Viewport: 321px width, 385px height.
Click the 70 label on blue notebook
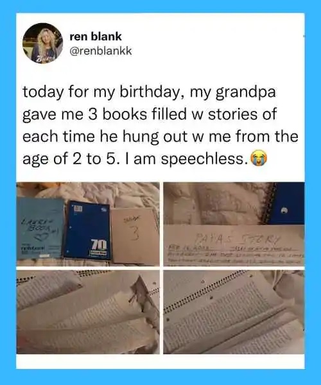tap(99, 245)
